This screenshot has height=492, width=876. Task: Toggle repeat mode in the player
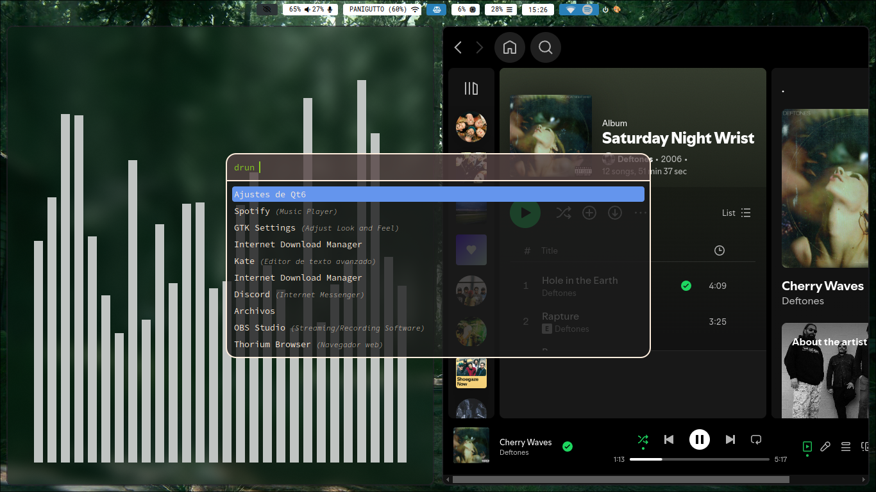(x=756, y=439)
